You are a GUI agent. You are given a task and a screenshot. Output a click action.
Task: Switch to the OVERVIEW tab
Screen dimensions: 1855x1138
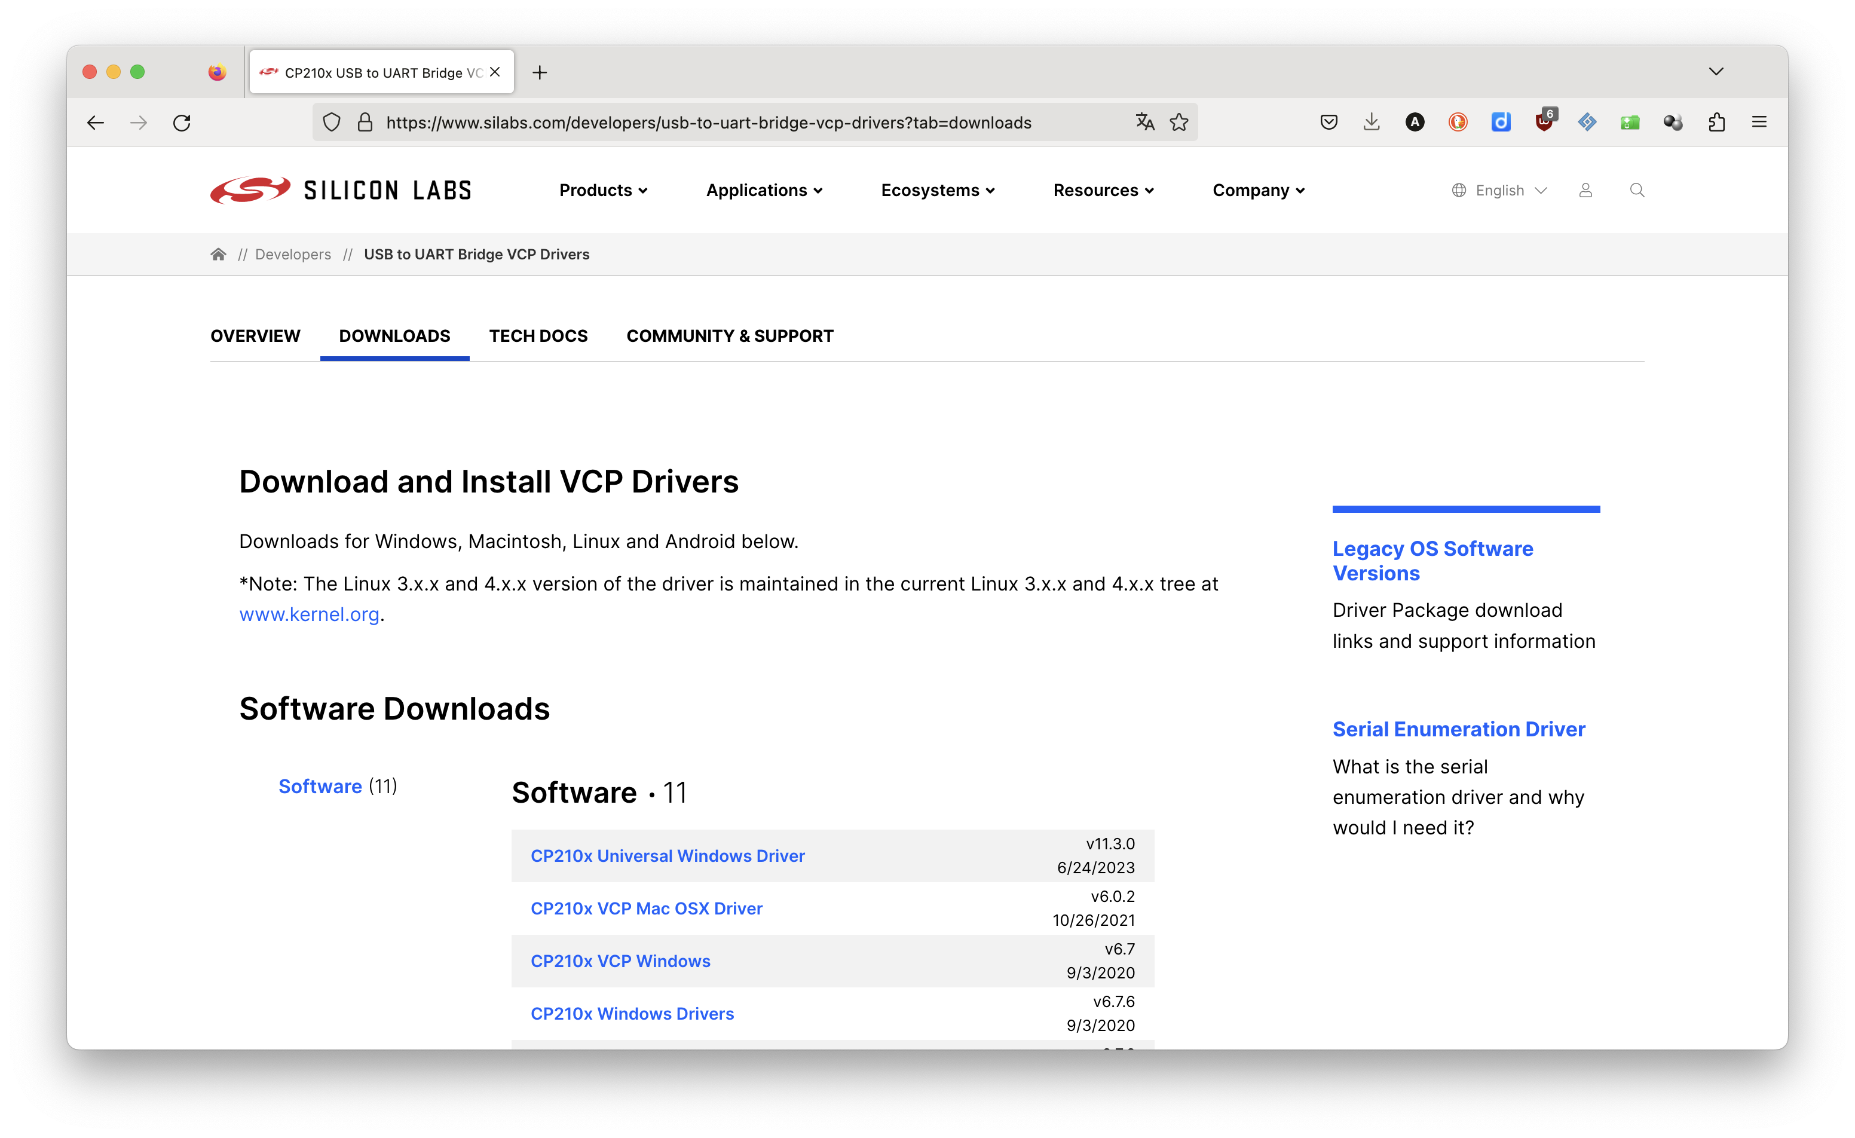point(255,336)
